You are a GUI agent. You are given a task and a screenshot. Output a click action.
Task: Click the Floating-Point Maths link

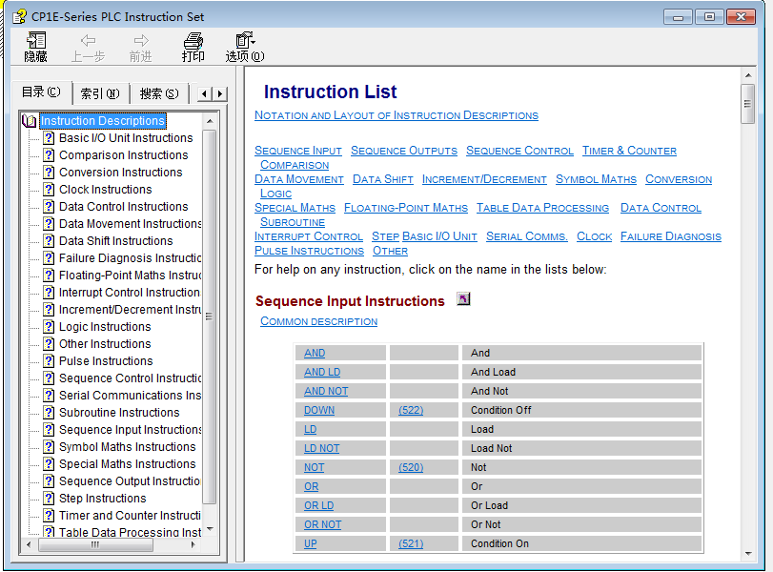pyautogui.click(x=405, y=208)
